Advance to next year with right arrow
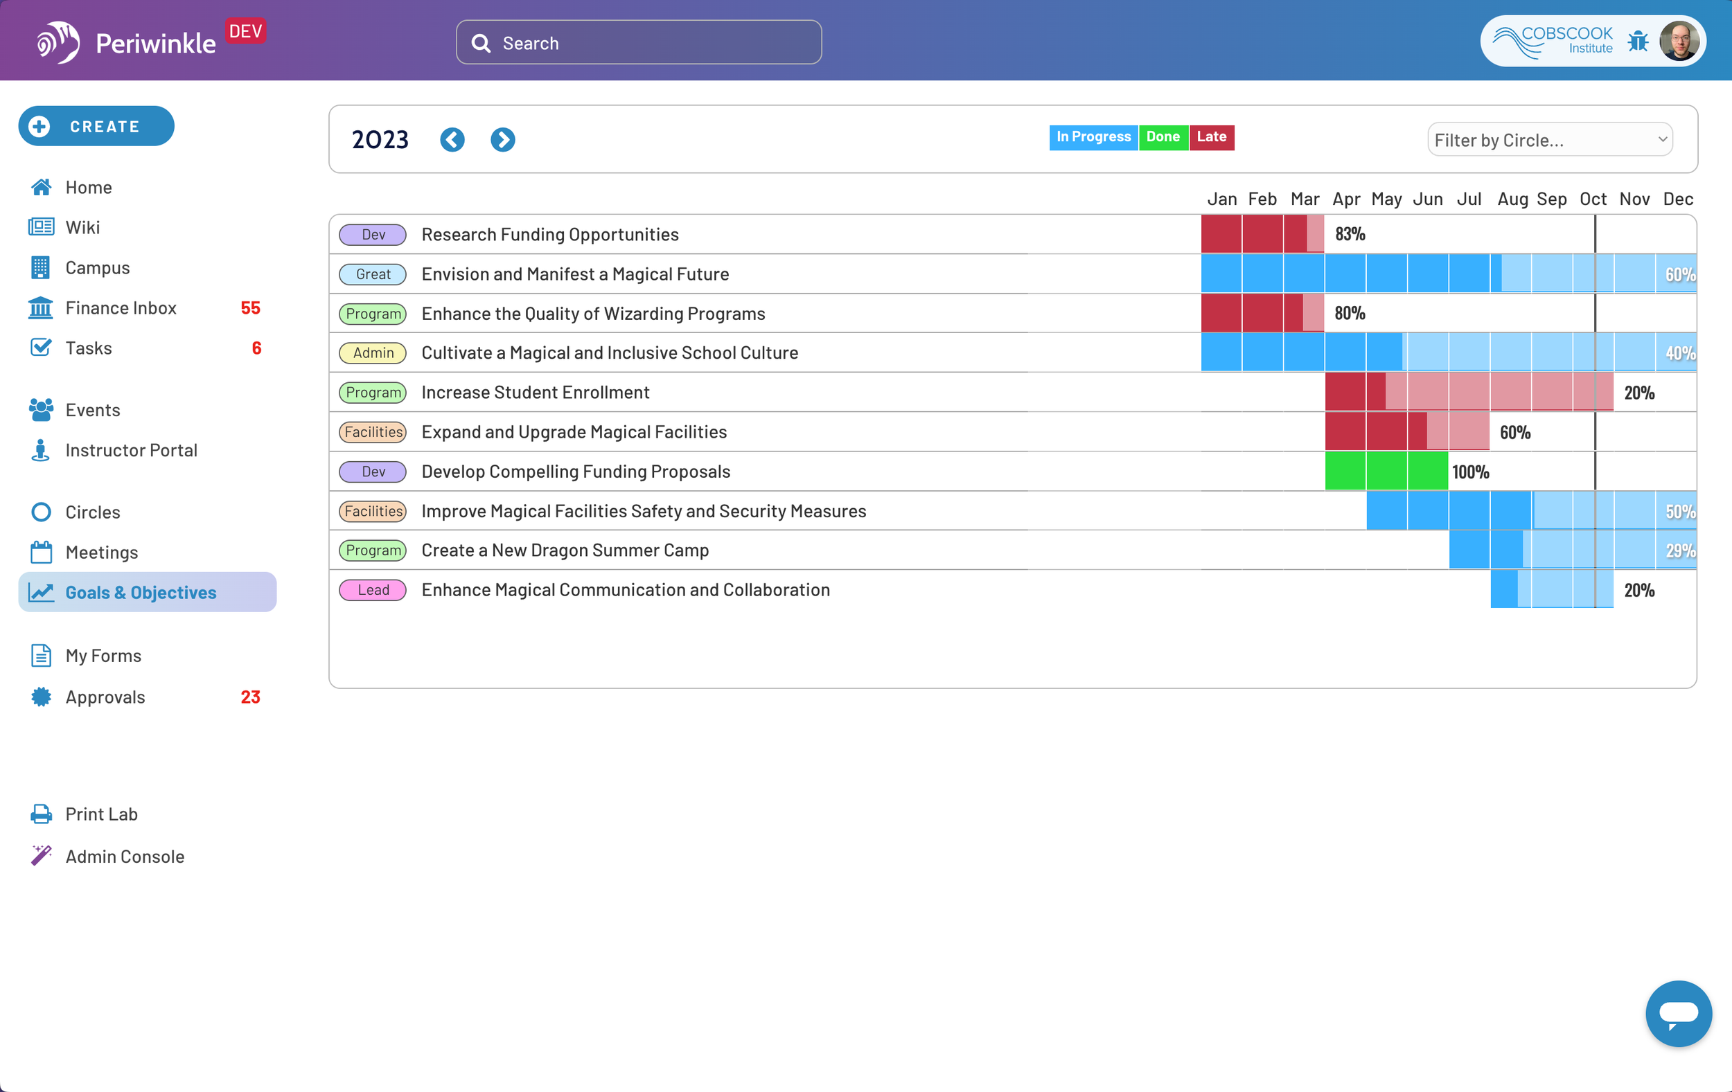Viewport: 1732px width, 1092px height. click(503, 139)
